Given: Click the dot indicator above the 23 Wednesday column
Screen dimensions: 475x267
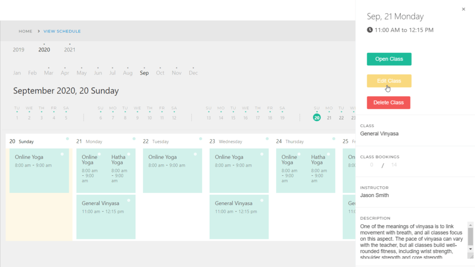Looking at the screenshot, I should pos(267,137).
